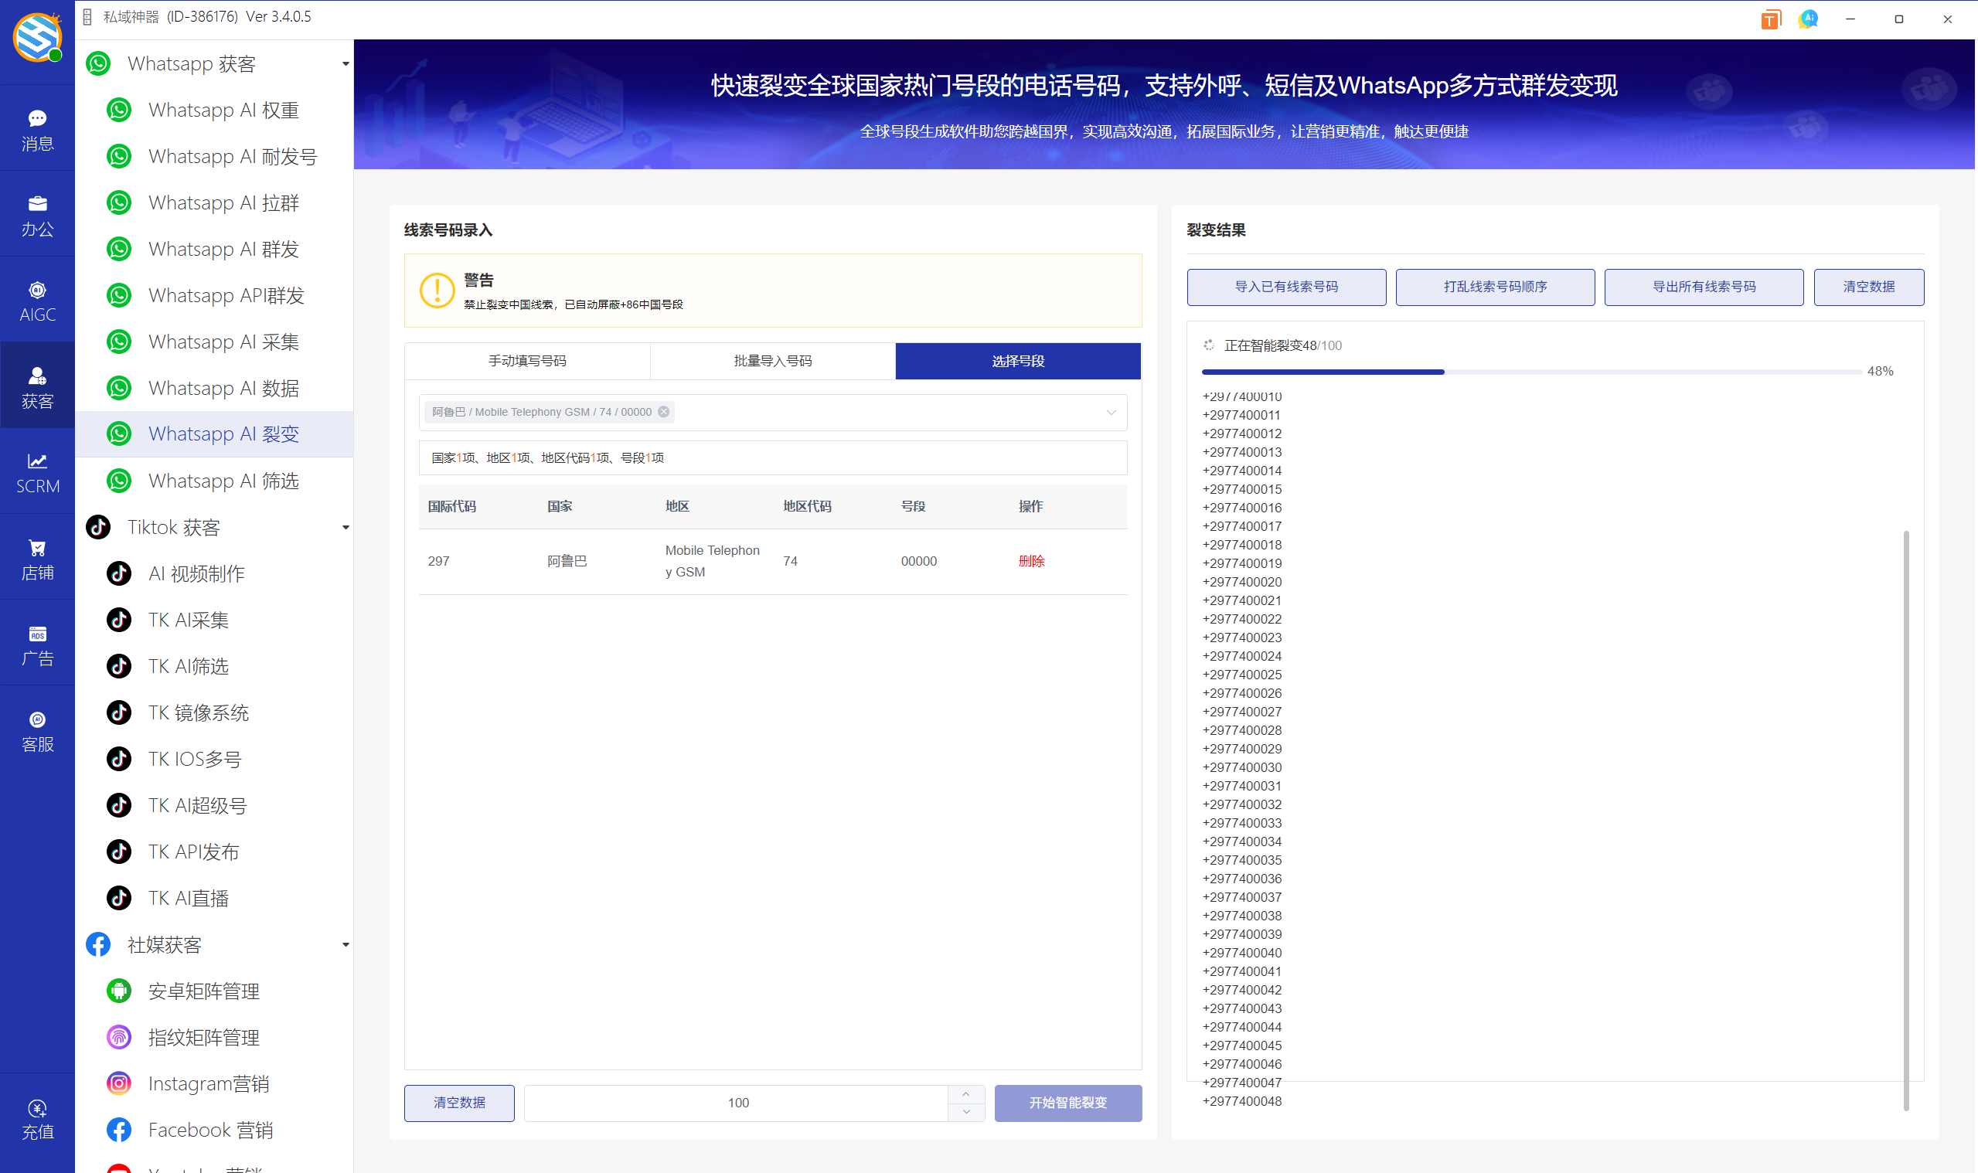Screen dimensions: 1978x1173
Task: Open the 客服 customer service panel
Action: point(37,729)
